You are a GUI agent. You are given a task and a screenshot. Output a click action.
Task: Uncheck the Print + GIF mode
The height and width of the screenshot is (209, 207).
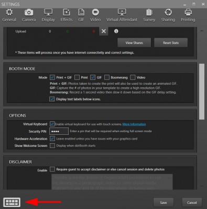pyautogui.click(x=52, y=77)
